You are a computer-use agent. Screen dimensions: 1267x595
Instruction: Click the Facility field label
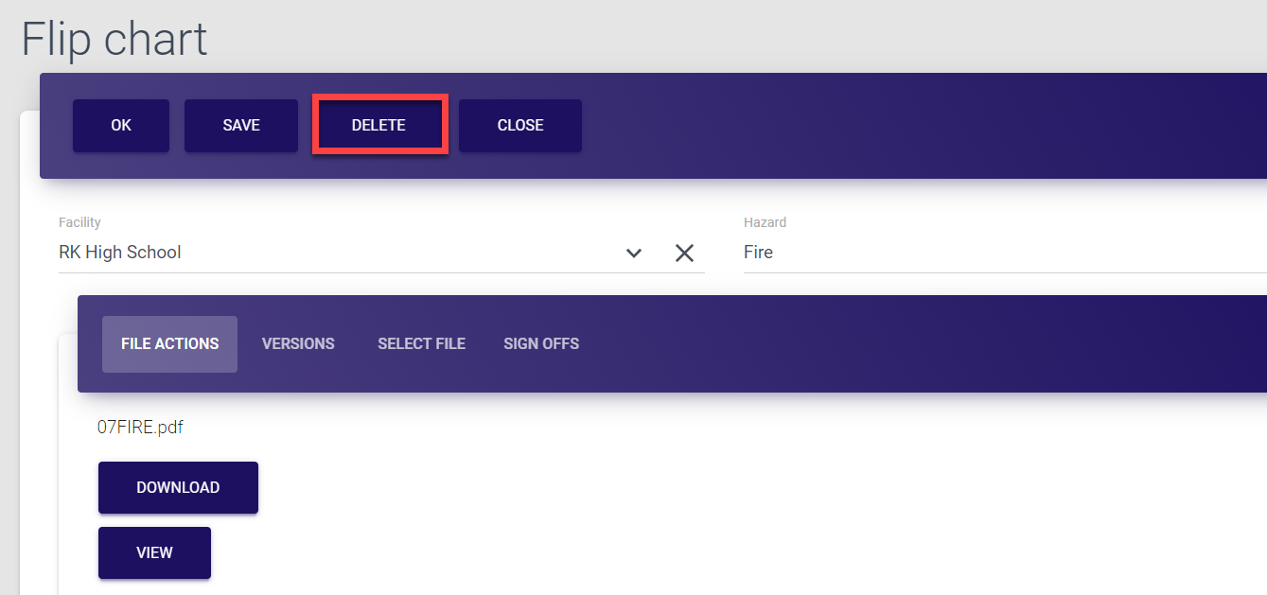point(79,222)
